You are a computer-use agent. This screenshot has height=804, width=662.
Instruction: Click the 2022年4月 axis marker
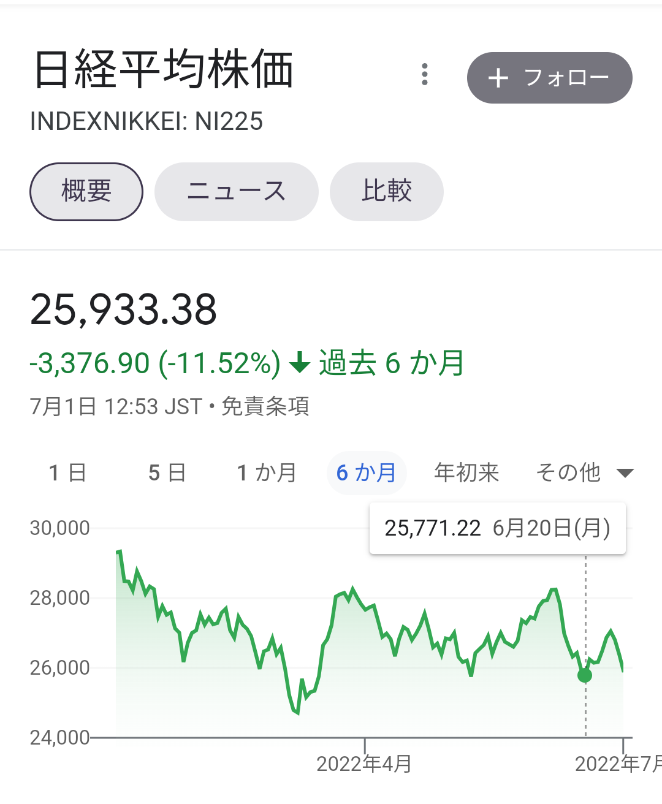point(364,764)
